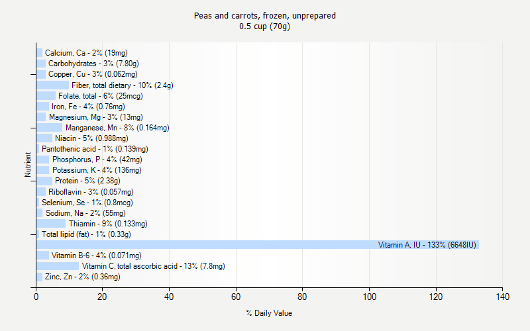Click the blue Manganese bar

click(x=49, y=128)
